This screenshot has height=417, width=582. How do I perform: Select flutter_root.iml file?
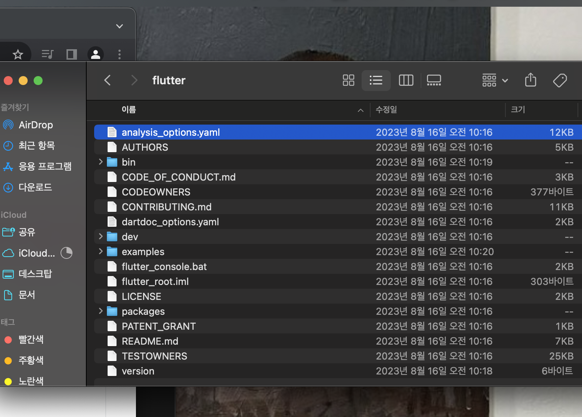[338, 281]
